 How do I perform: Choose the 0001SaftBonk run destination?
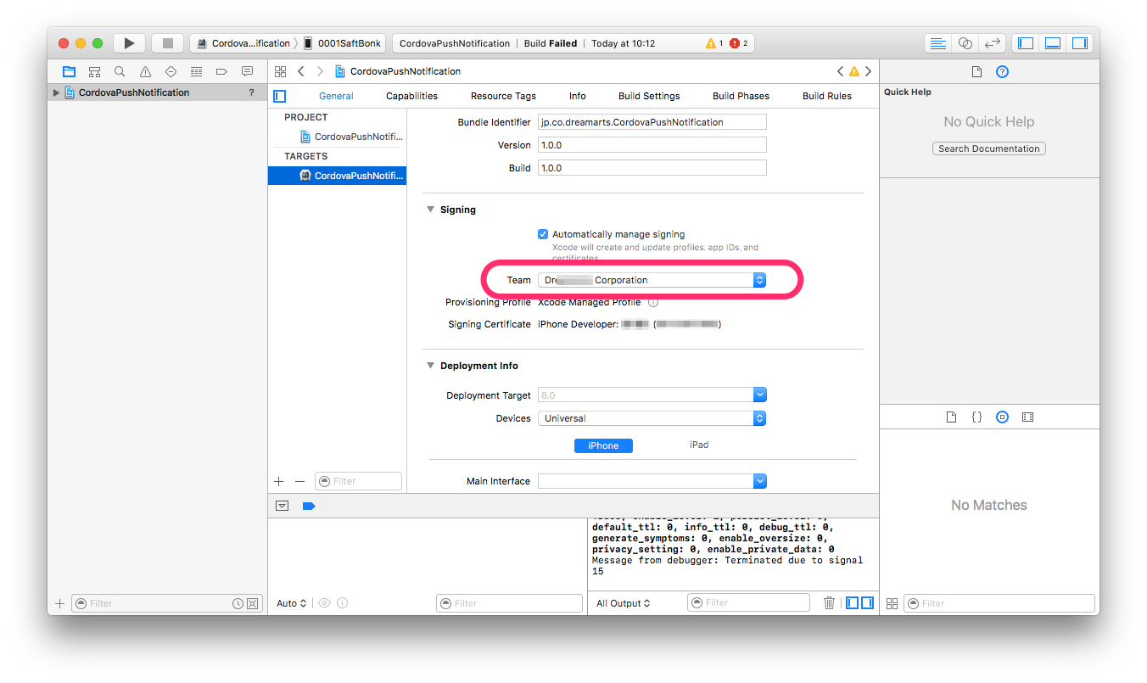[343, 43]
